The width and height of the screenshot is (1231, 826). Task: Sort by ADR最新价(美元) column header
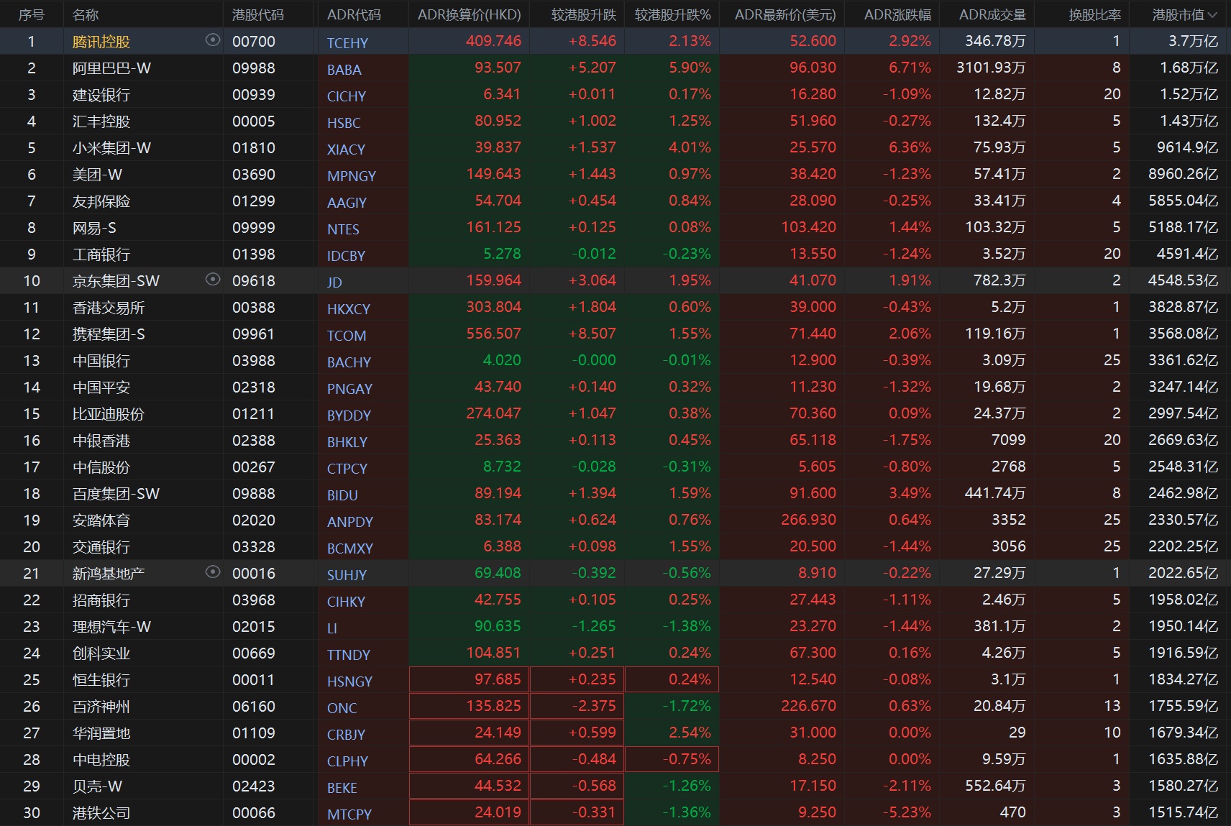click(x=785, y=14)
